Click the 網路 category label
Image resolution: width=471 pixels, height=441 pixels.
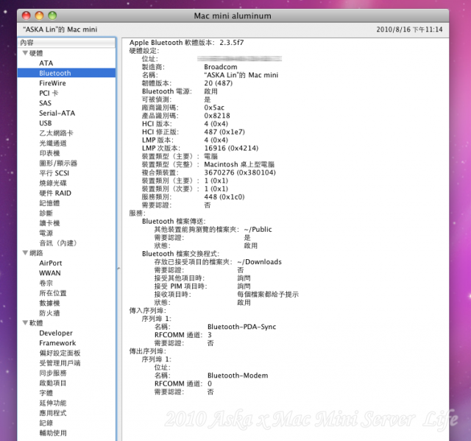click(36, 253)
